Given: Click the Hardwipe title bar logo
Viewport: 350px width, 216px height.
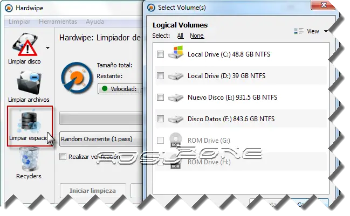Looking at the screenshot, I should pyautogui.click(x=9, y=8).
